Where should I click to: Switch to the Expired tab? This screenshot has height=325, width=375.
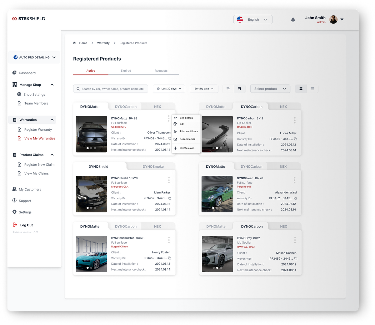pyautogui.click(x=126, y=71)
